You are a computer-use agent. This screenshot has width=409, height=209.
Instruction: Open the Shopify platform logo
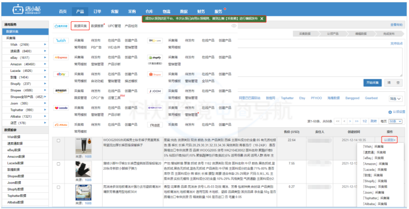coord(155,57)
